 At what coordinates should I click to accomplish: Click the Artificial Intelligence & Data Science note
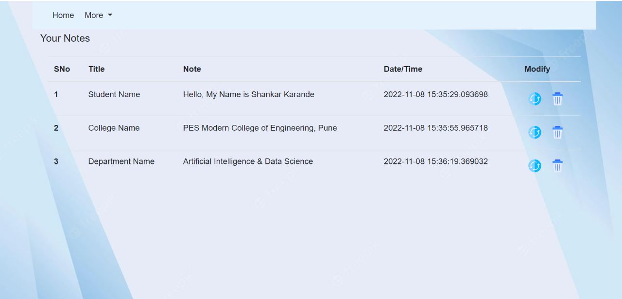(x=248, y=161)
